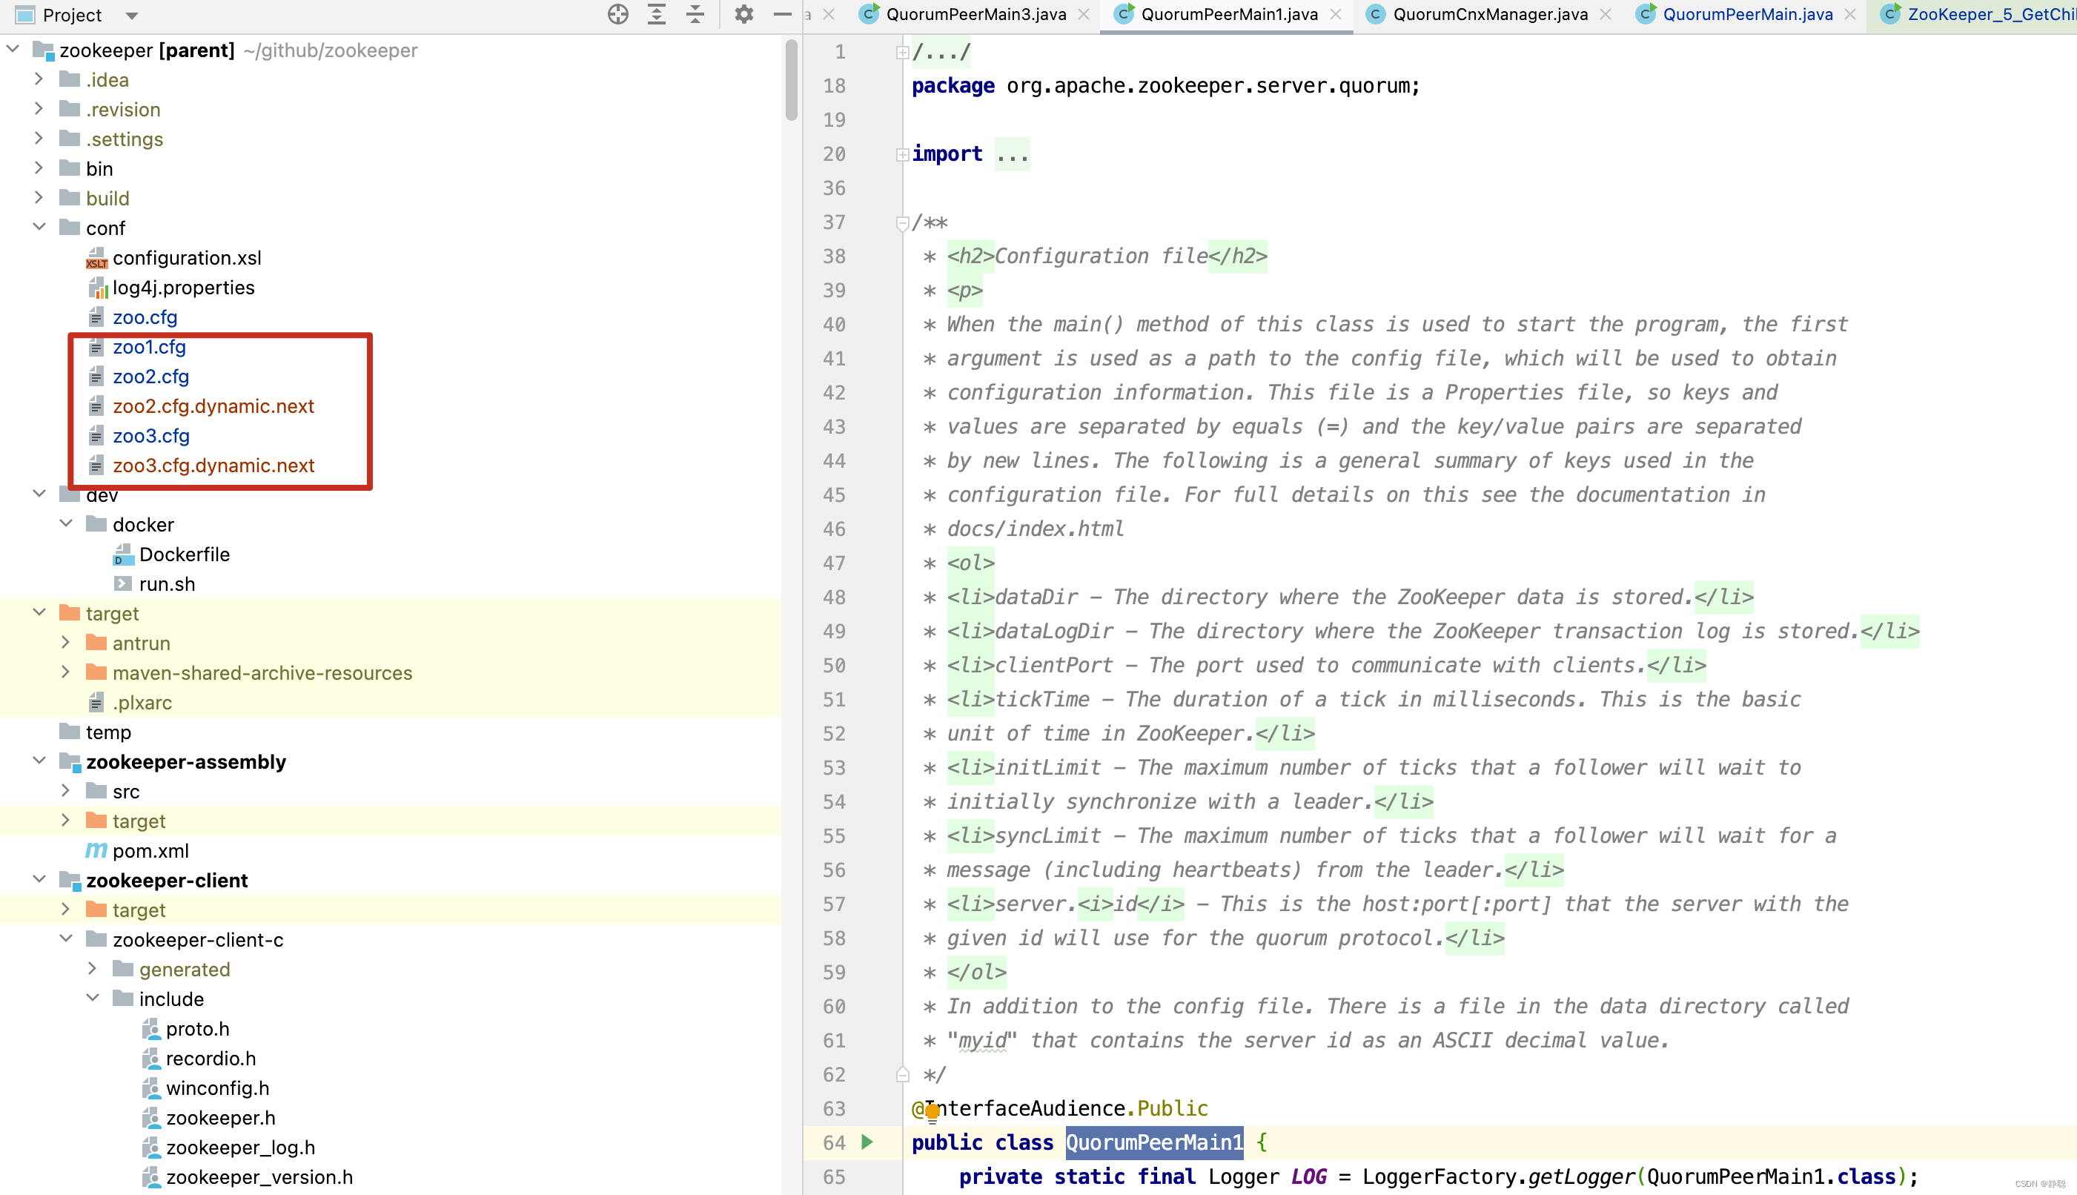Screen dimensions: 2077x1195
Task: Select the QuorumPeerMain1.java tab
Action: (1228, 15)
